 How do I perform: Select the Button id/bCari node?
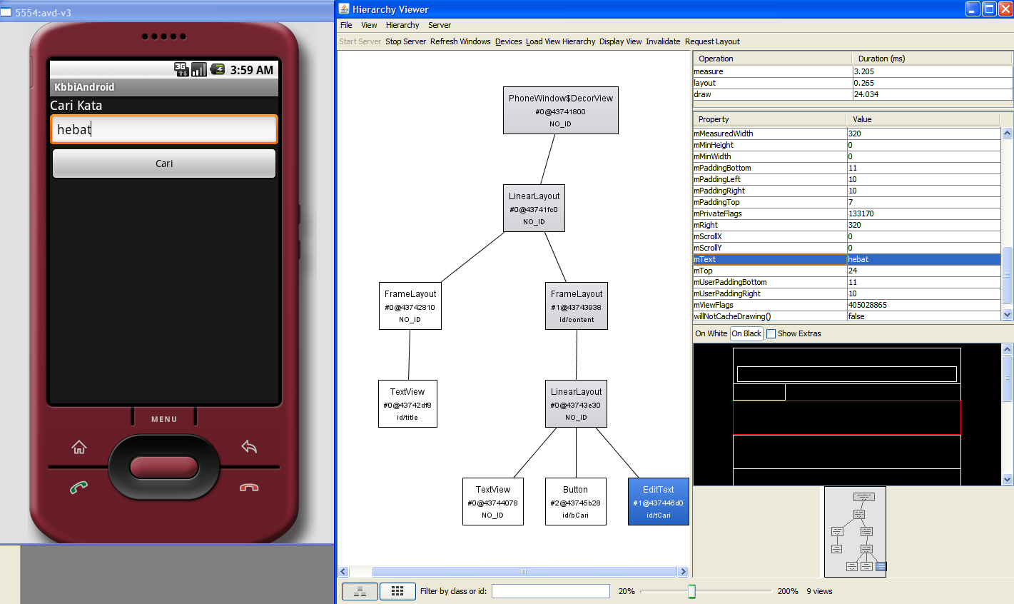(x=575, y=501)
